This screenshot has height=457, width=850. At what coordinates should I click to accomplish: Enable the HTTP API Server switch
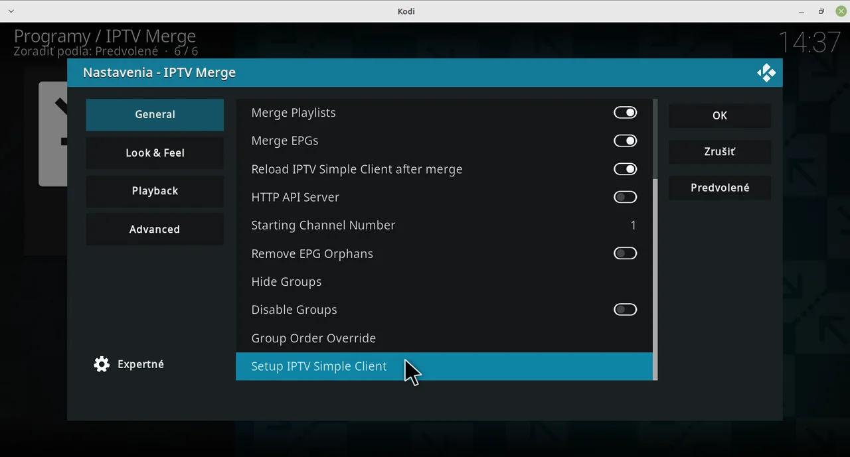coord(625,197)
